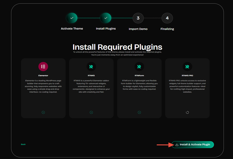Image resolution: width=233 pixels, height=159 pixels.
Task: Click the RTMKit card title
Action: (91, 76)
